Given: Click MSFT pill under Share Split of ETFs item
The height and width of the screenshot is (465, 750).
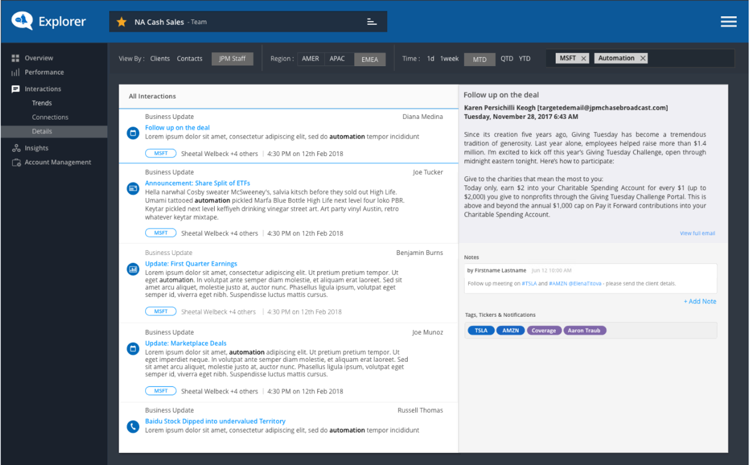Looking at the screenshot, I should tap(161, 233).
